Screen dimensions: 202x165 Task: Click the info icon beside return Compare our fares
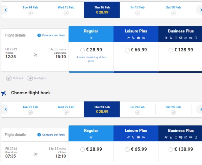[x=39, y=135]
